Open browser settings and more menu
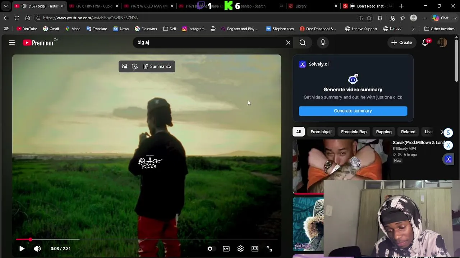This screenshot has height=258, width=460. click(424, 18)
